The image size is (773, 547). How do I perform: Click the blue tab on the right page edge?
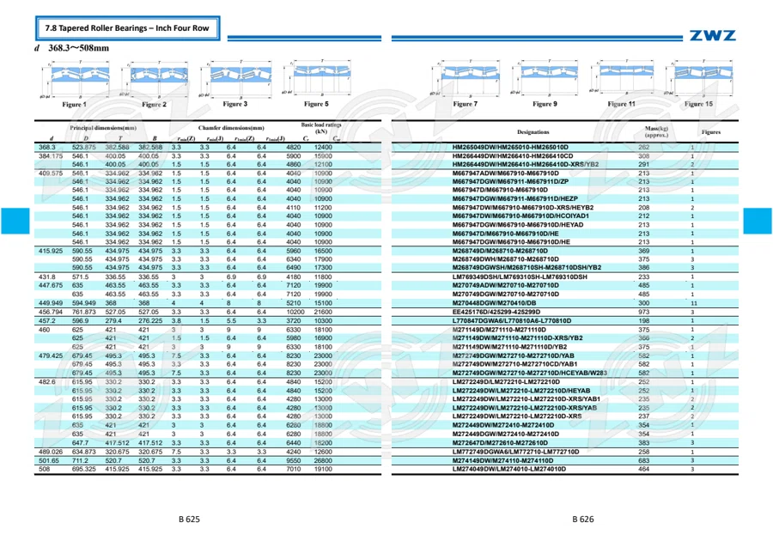(758, 221)
